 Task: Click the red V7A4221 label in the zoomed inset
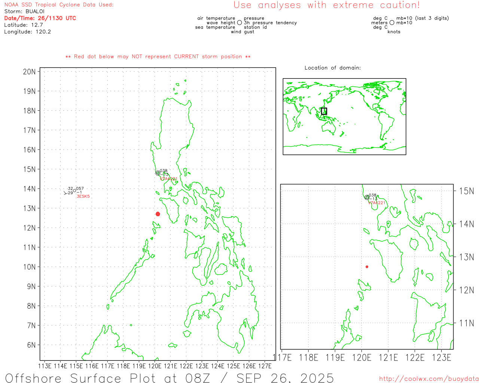(377, 203)
